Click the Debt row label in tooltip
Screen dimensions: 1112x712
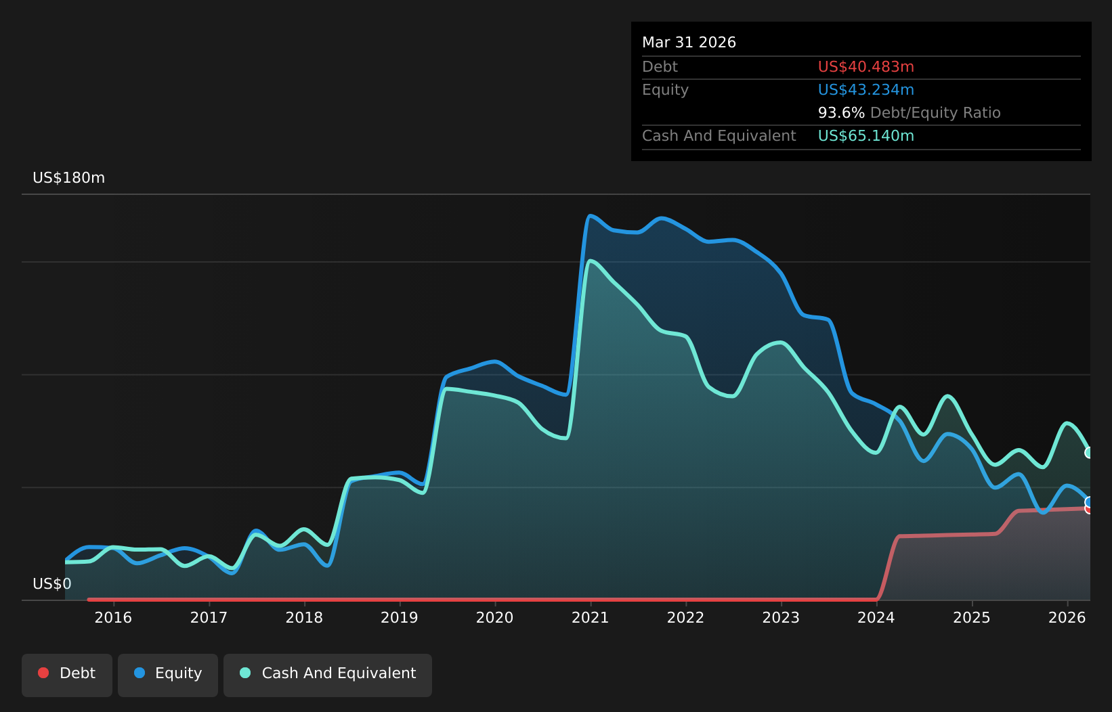660,67
